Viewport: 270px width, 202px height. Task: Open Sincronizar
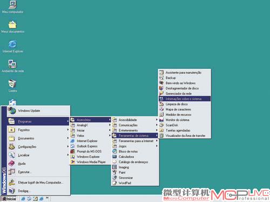point(135,178)
